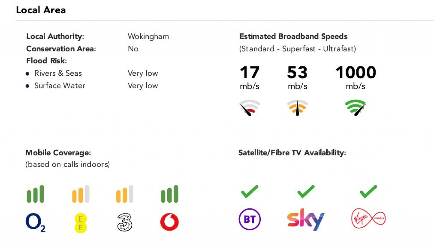The image size is (434, 249).
Task: Click the 1000 mb/s ultrafast speed figure
Action: click(356, 72)
